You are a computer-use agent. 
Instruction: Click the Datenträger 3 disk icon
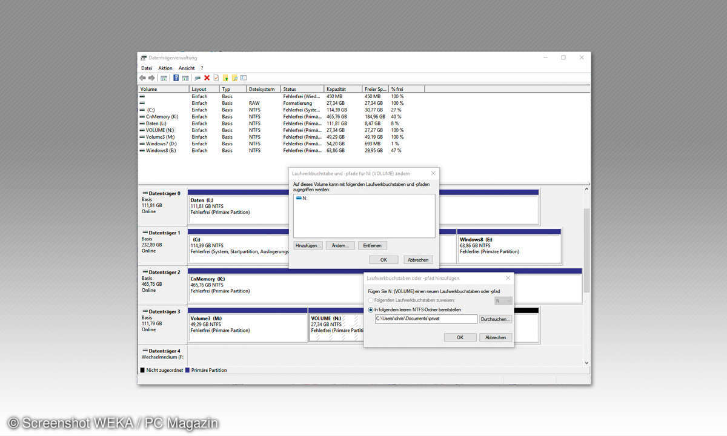pyautogui.click(x=145, y=311)
